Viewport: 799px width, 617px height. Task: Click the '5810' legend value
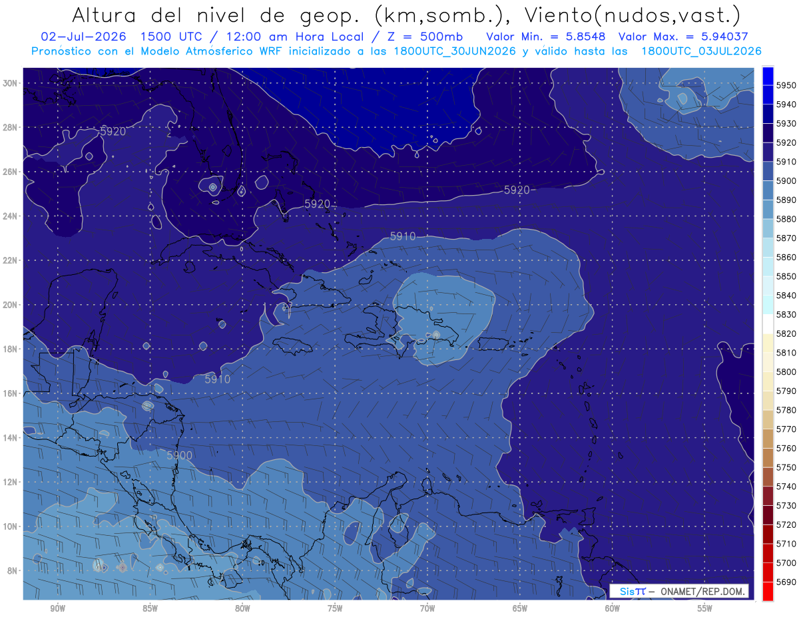786,353
